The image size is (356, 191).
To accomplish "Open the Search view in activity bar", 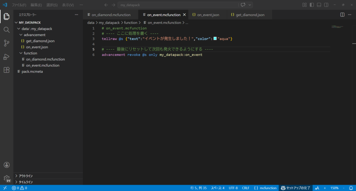I will [6, 30].
